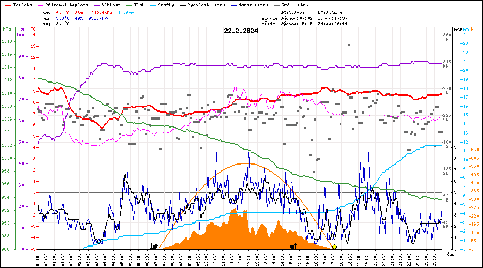483x268 pixels.
Task: Click the yellow sunset marker on time axis
Action: [334, 247]
